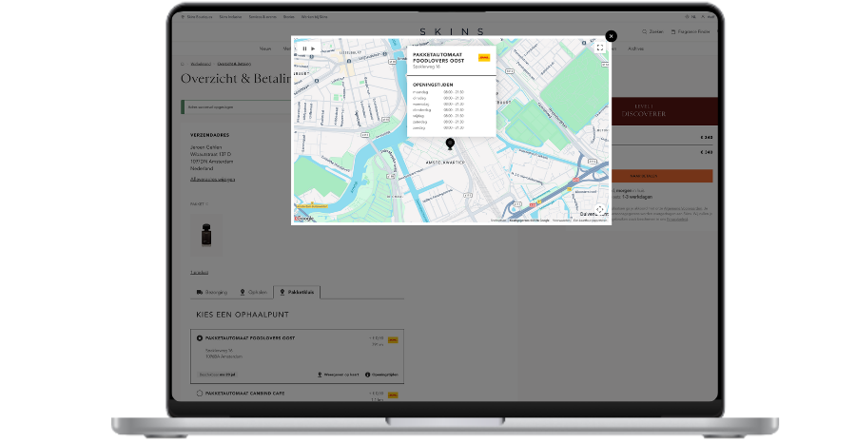This screenshot has width=856, height=442.
Task: Open the Fragrance Finder
Action: 691,31
